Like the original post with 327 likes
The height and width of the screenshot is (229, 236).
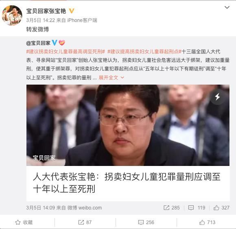[221, 208]
